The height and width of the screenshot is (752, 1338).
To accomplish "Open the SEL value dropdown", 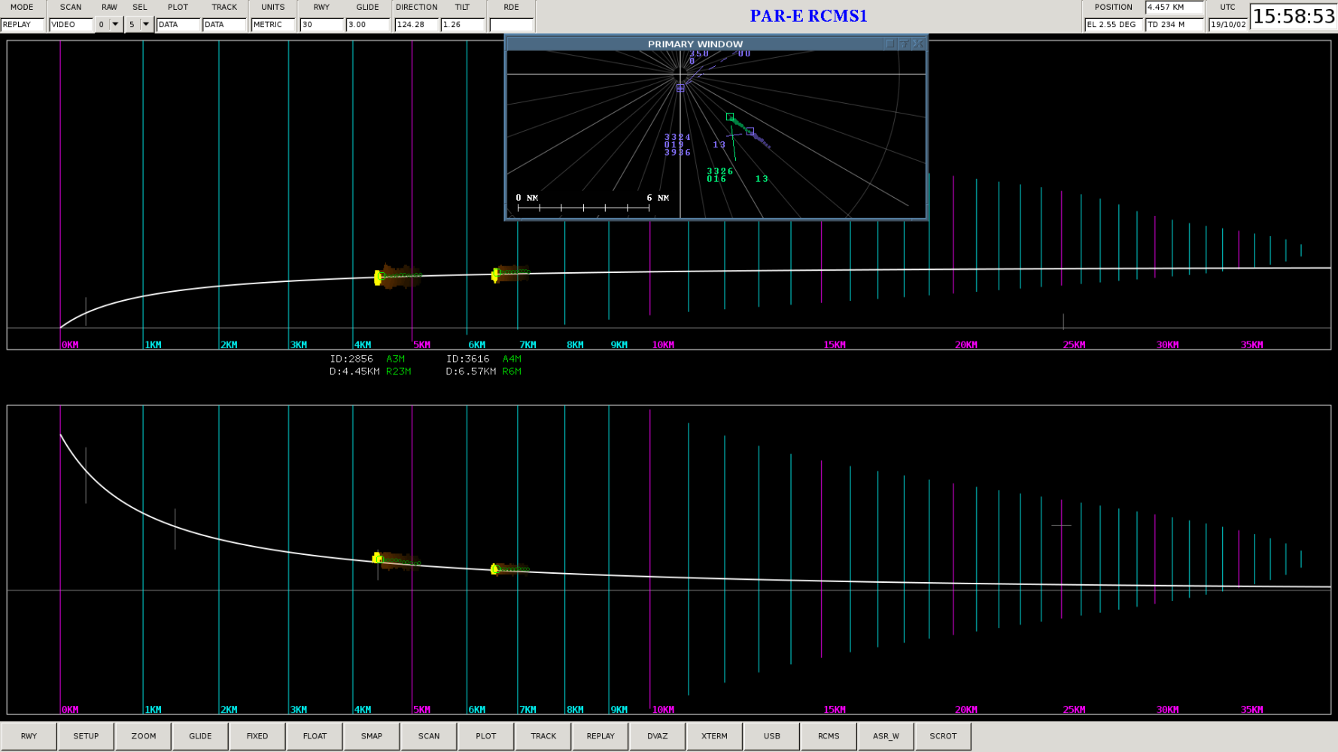I will click(x=146, y=24).
